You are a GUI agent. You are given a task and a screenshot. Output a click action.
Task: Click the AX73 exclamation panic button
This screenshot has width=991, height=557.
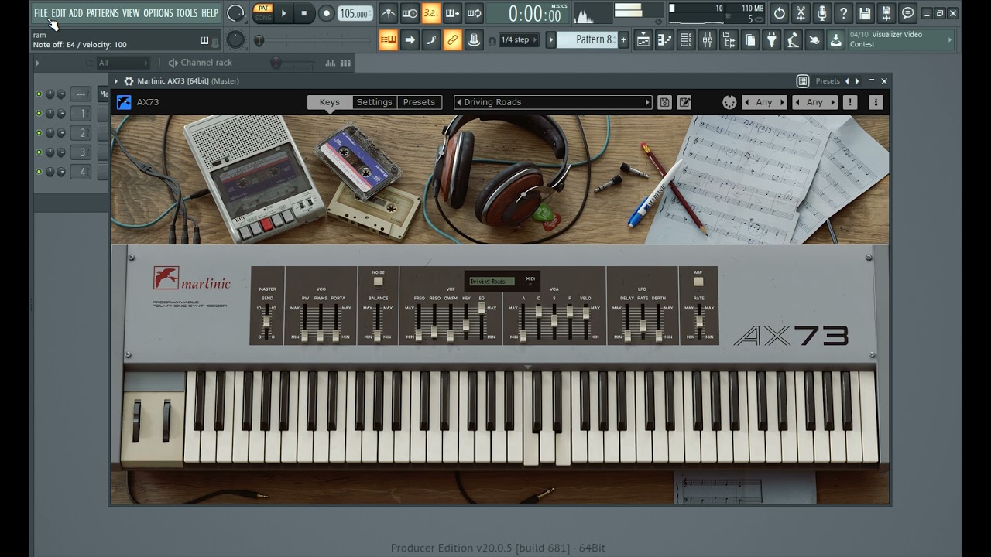(x=850, y=102)
